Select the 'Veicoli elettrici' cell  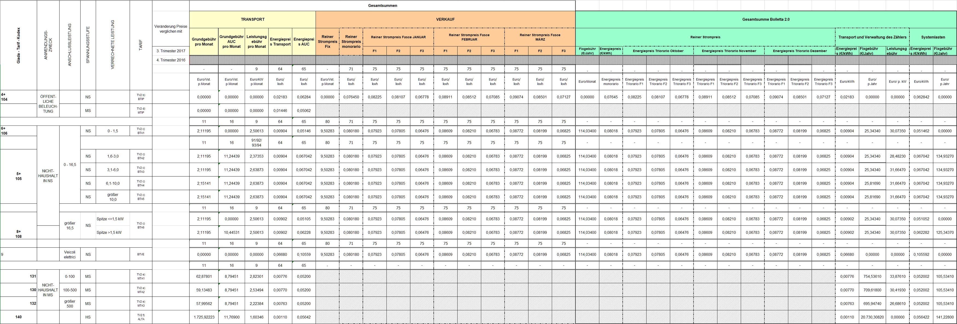pyautogui.click(x=70, y=255)
